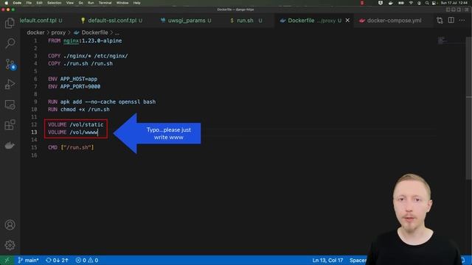The width and height of the screenshot is (472, 265).
Task: Place cursor on RUN chmod +x line
Action: (79, 110)
